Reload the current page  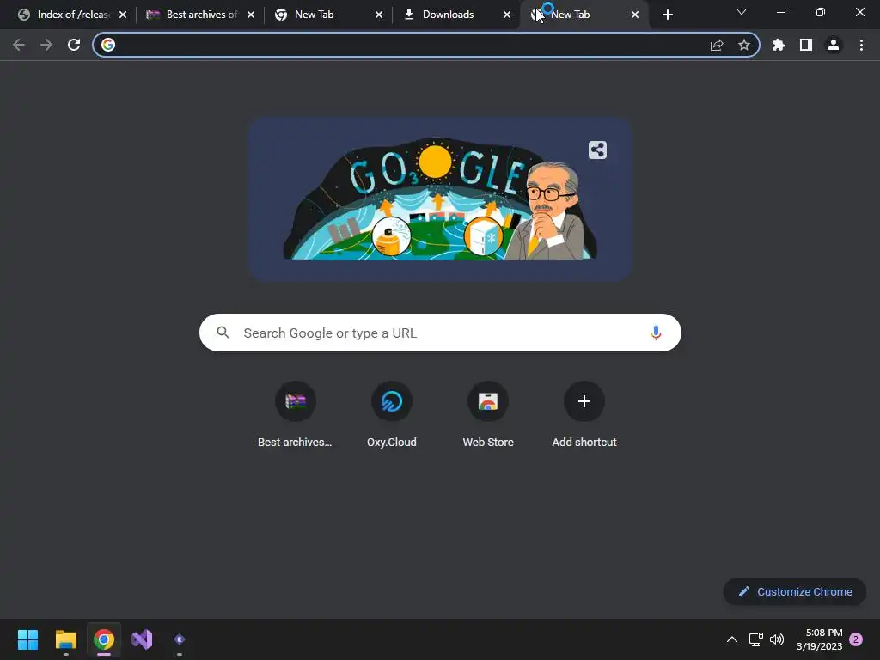point(74,45)
